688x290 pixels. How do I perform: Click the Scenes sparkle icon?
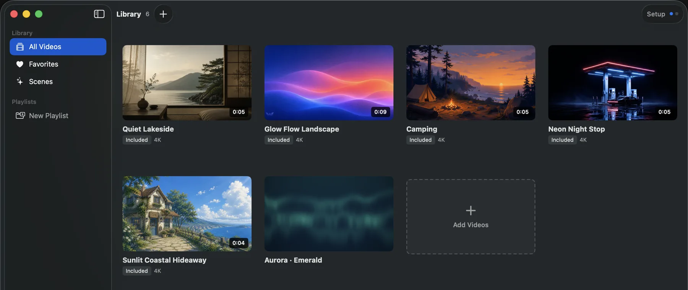pos(20,81)
